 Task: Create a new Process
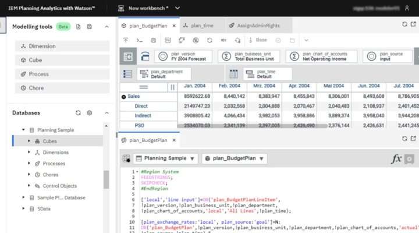click(x=62, y=74)
